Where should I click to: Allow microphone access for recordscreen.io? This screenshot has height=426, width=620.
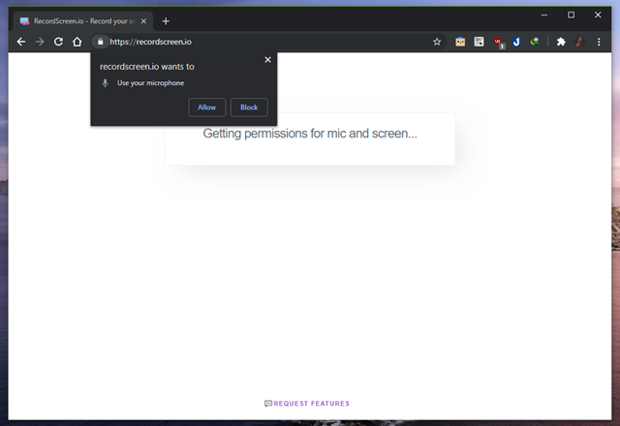(206, 107)
